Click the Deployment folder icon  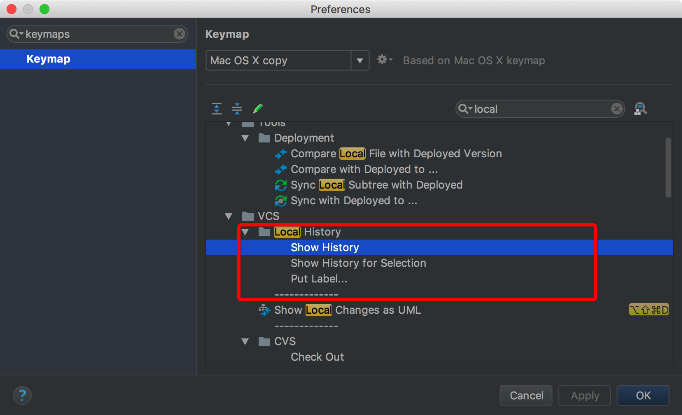(x=264, y=138)
